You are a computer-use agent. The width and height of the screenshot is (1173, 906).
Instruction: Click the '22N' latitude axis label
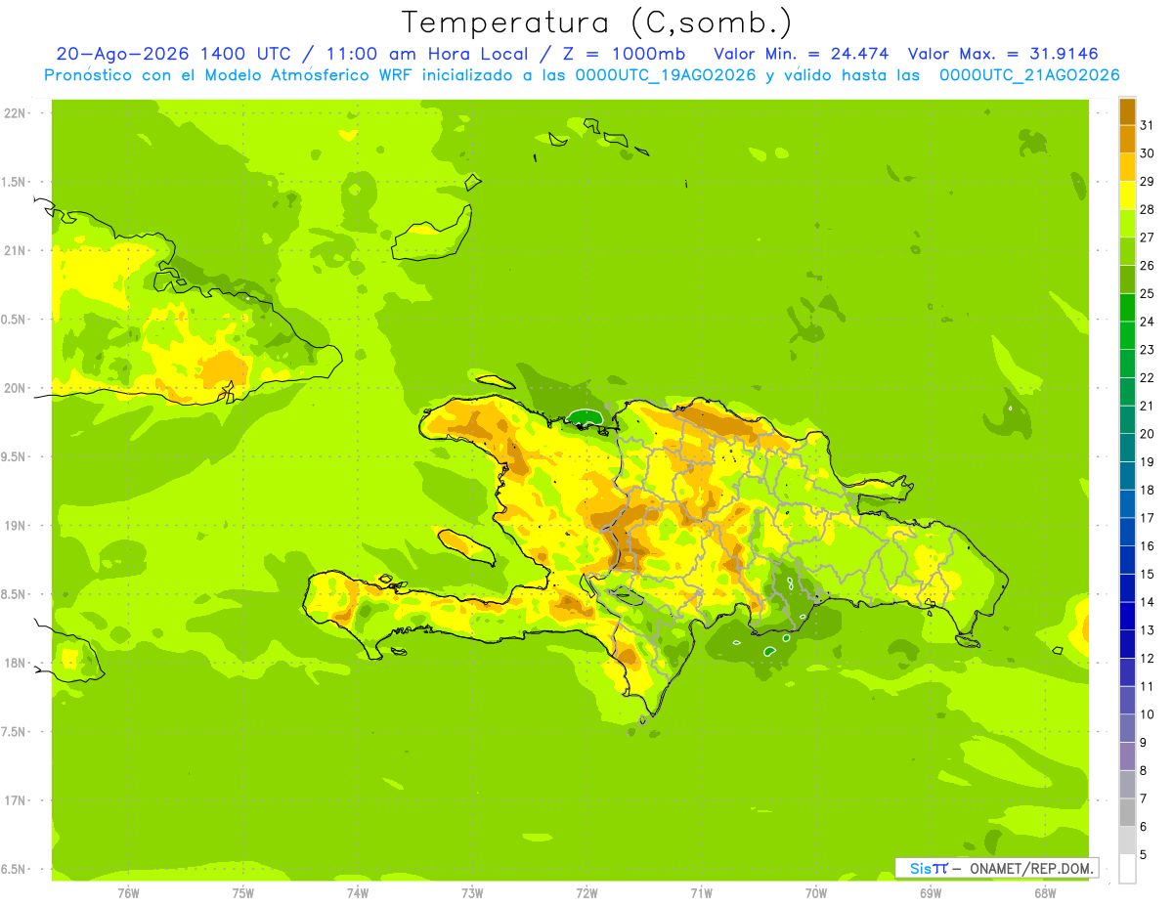coord(17,113)
